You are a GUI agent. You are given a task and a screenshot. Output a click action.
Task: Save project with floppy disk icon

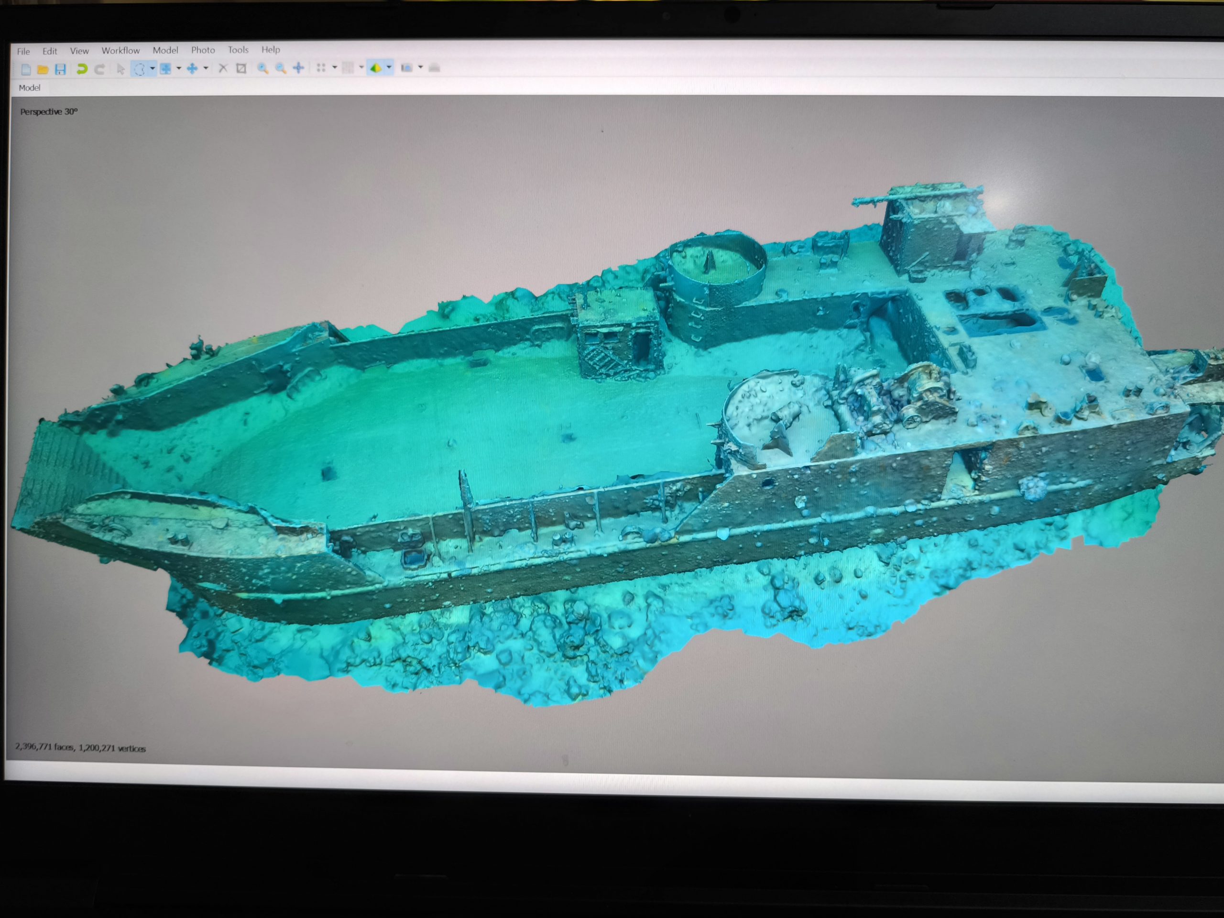[x=60, y=69]
